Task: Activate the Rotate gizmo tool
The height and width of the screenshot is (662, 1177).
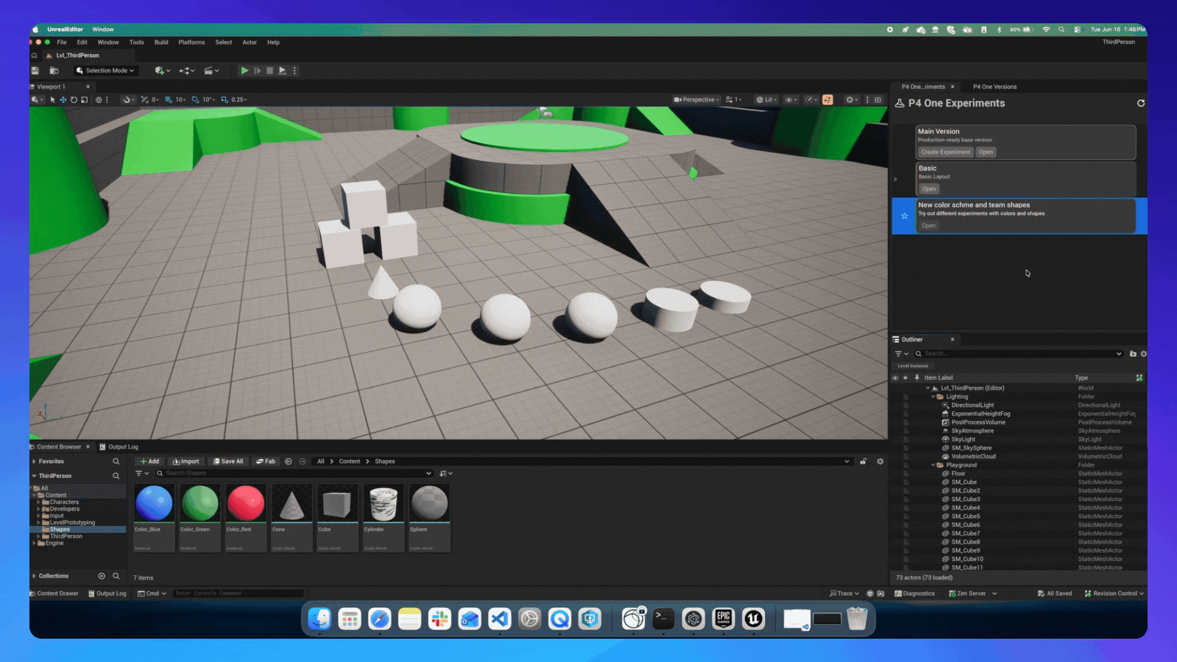Action: pyautogui.click(x=74, y=99)
